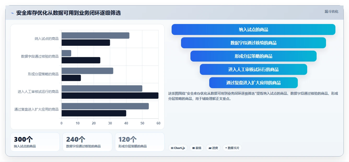Click the title 安全库存优化从数据可用到业务闭环逐级筛选

pyautogui.click(x=68, y=13)
